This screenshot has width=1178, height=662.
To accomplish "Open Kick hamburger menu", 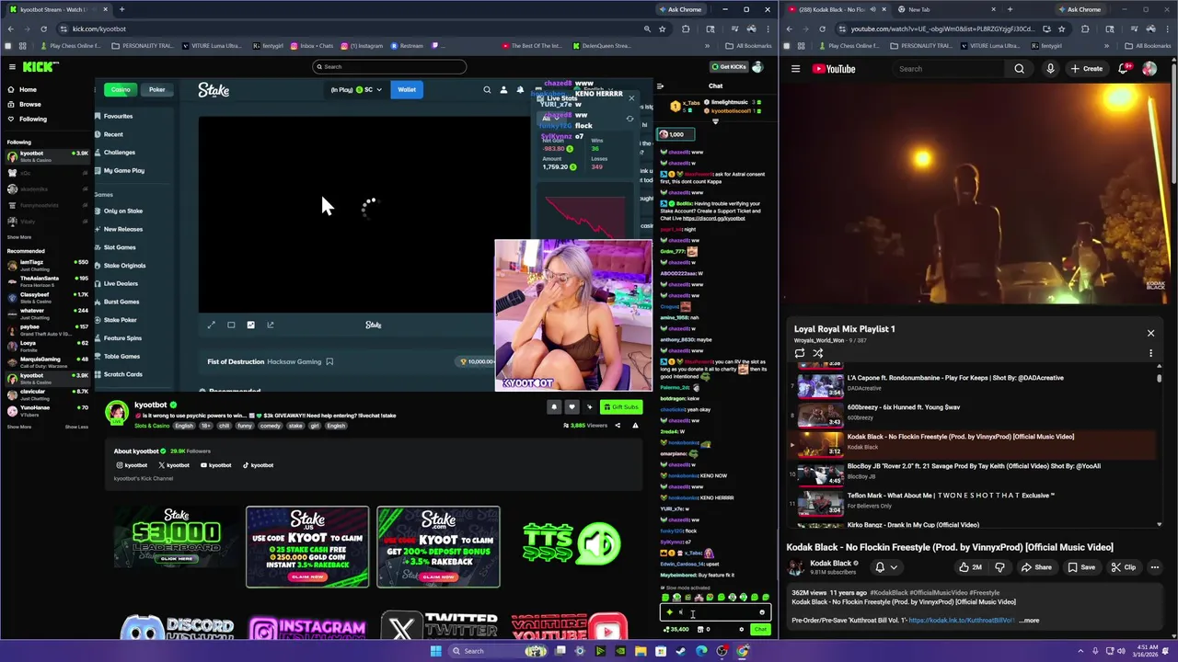I will tap(12, 66).
